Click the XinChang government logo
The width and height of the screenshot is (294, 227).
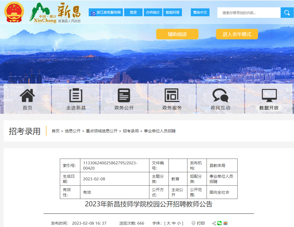pyautogui.click(x=55, y=13)
